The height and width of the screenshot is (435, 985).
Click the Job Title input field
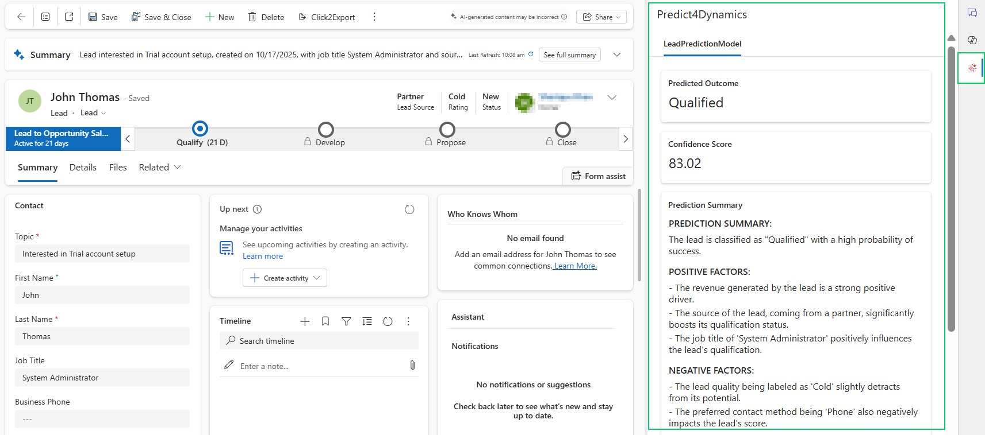(x=102, y=378)
